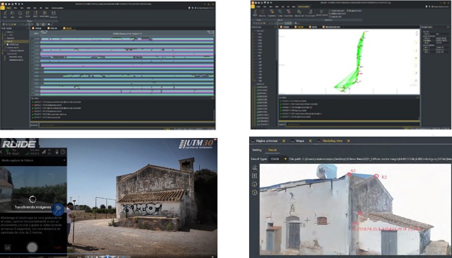Open the gallery icon beside the shutter button
This screenshot has height=258, width=452.
pyautogui.click(x=8, y=247)
